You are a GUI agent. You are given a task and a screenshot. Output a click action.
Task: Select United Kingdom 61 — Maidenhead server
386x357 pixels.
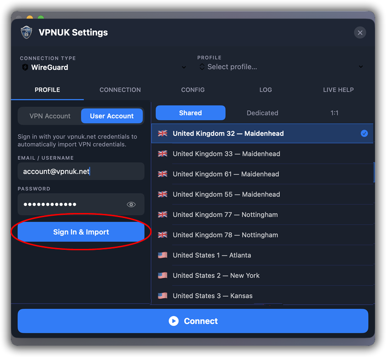click(x=262, y=174)
